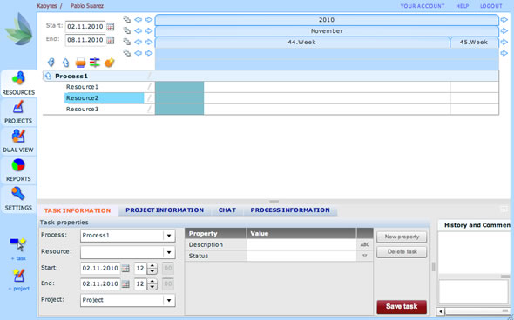Click the far-right arrow beside 45.Week header
The height and width of the screenshot is (320, 514).
[504, 43]
